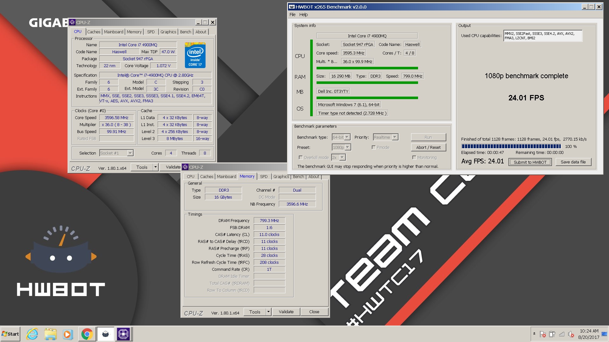The height and width of the screenshot is (342, 609).
Task: Open Windows Explorer folder icon in taskbar
Action: 50,334
